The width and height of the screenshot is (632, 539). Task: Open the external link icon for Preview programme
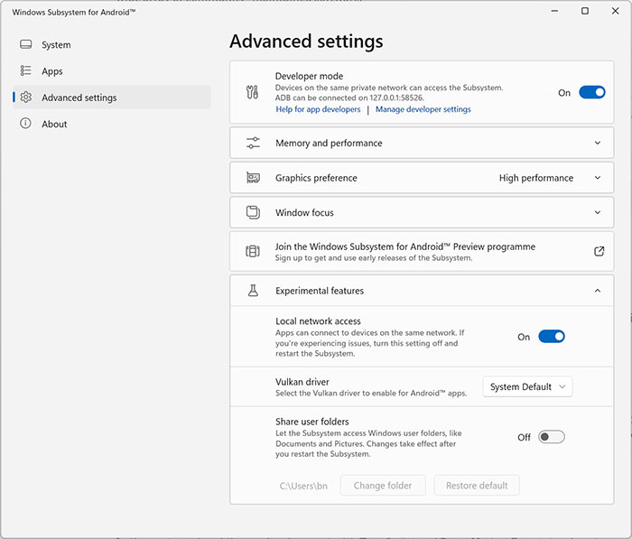[x=599, y=251]
